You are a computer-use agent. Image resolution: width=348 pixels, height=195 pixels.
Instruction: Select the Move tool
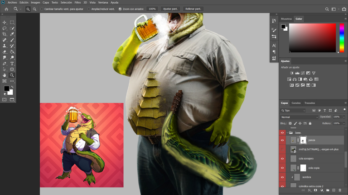pyautogui.click(x=5, y=22)
